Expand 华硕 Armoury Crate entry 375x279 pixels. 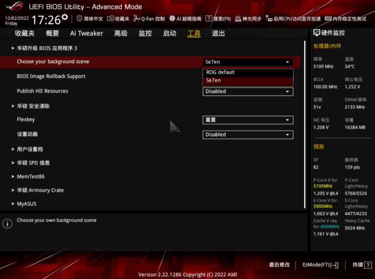coord(40,190)
